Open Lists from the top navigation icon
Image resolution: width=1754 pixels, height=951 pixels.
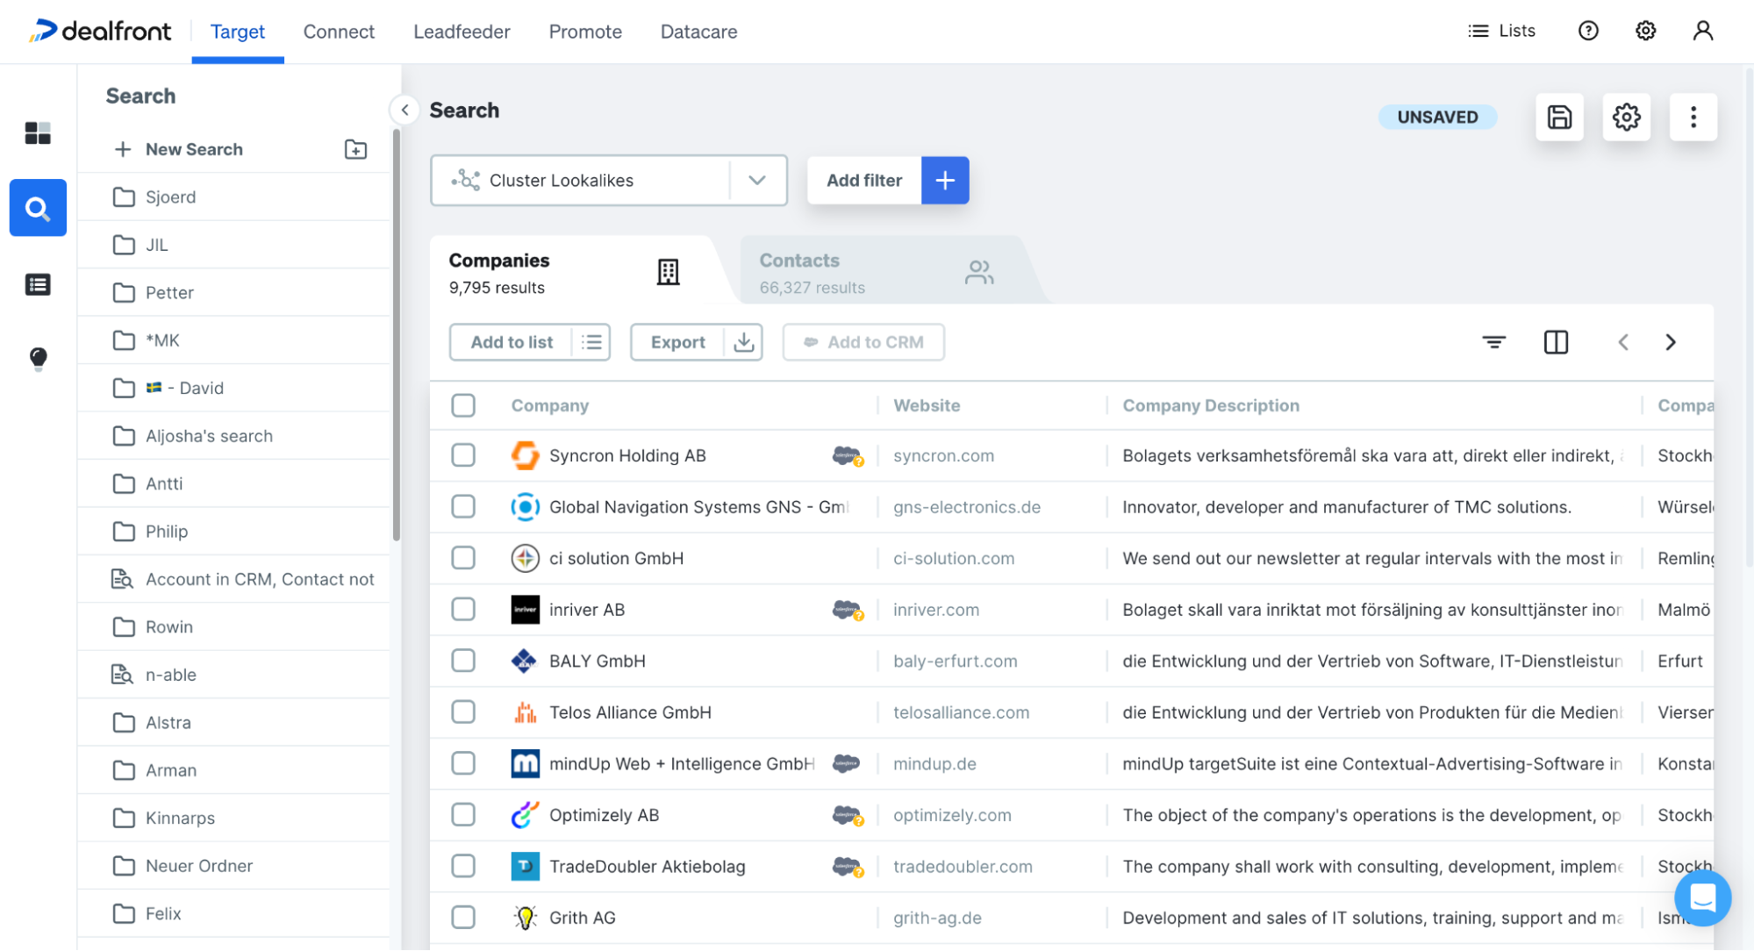[1501, 30]
